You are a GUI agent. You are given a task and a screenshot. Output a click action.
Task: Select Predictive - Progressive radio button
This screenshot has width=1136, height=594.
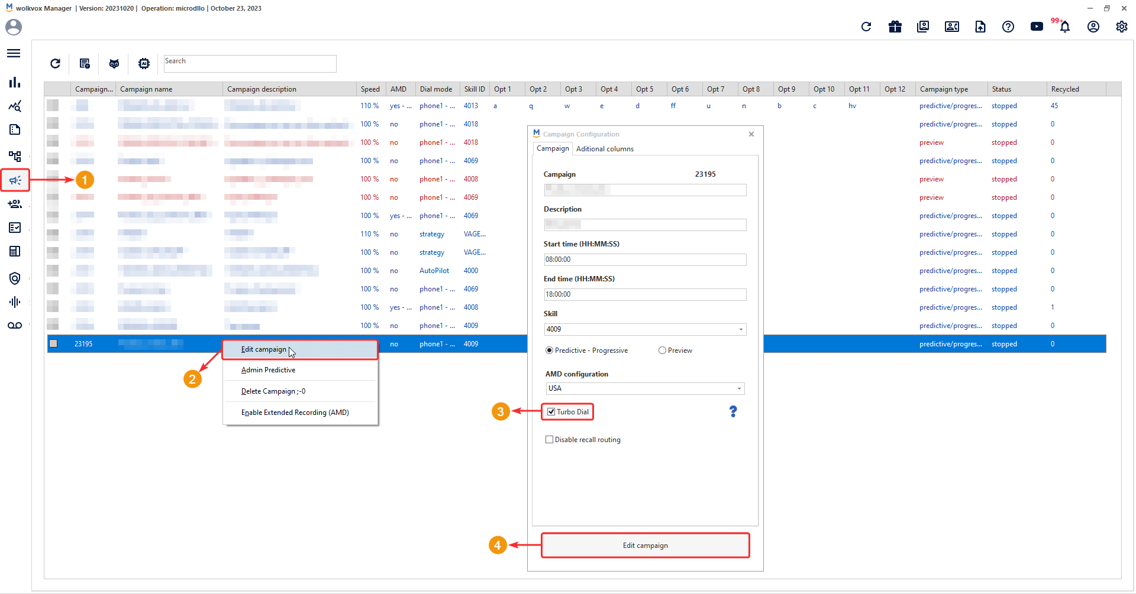pyautogui.click(x=549, y=350)
